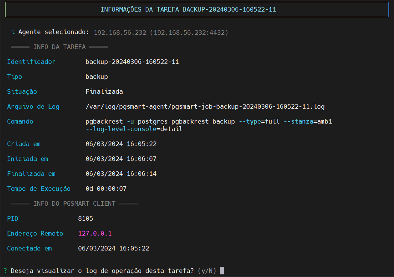Click the pgbackrest command's first line

point(209,122)
